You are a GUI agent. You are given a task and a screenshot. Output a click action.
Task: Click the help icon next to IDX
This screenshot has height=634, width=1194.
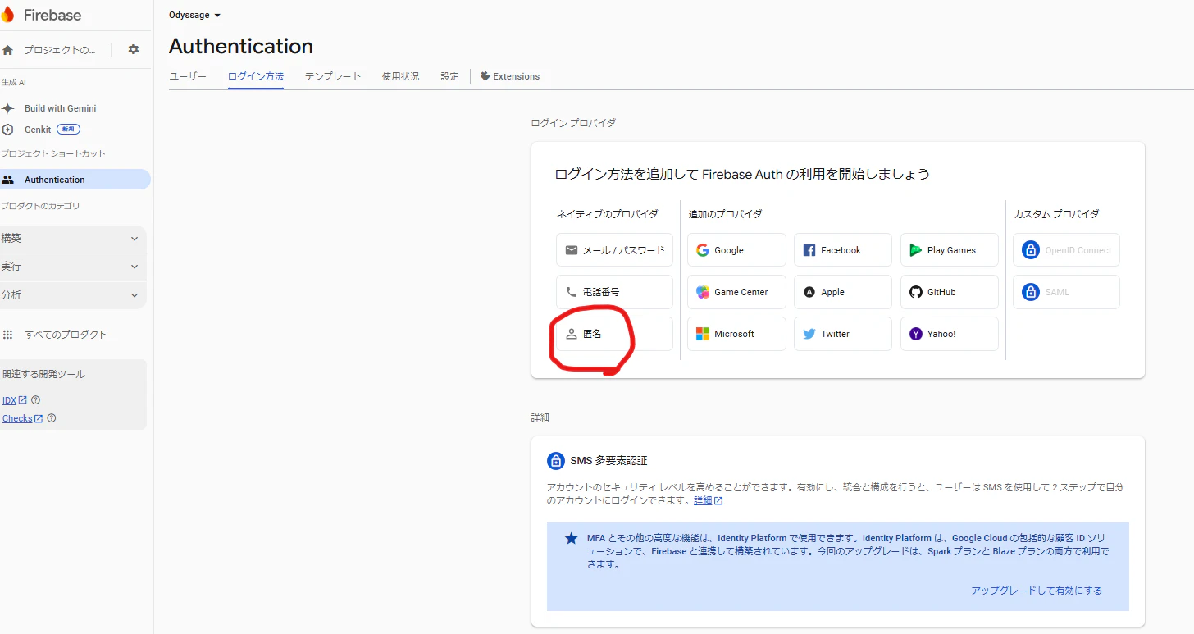click(x=35, y=400)
